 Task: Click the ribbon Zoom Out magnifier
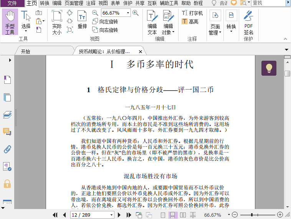pyautogui.click(x=95, y=13)
